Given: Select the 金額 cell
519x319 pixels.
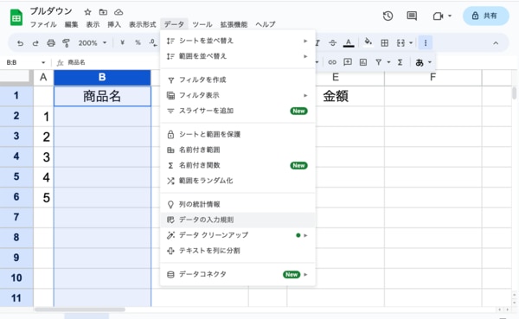Looking at the screenshot, I should click(x=336, y=96).
